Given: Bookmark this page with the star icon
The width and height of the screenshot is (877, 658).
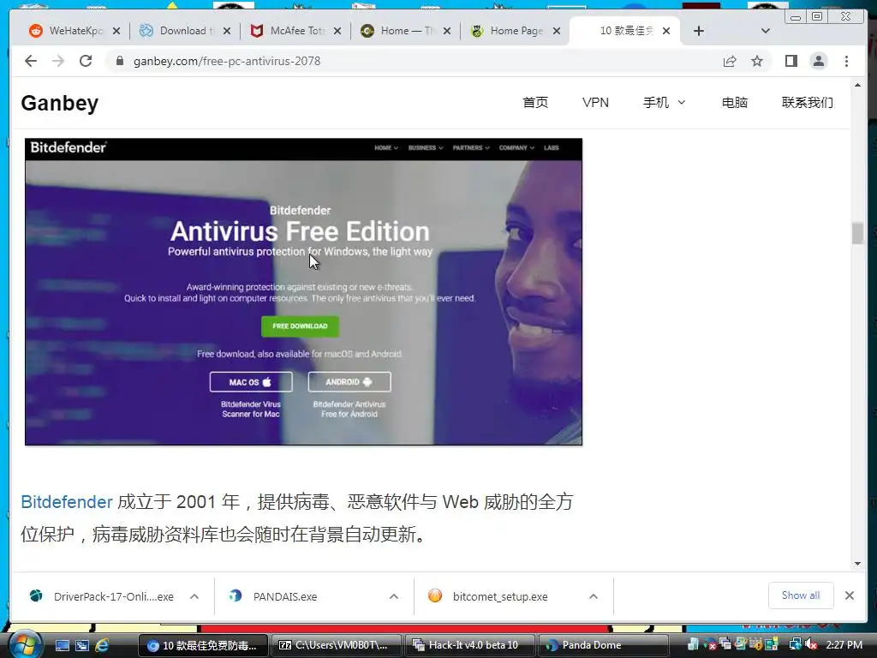Looking at the screenshot, I should coord(757,61).
